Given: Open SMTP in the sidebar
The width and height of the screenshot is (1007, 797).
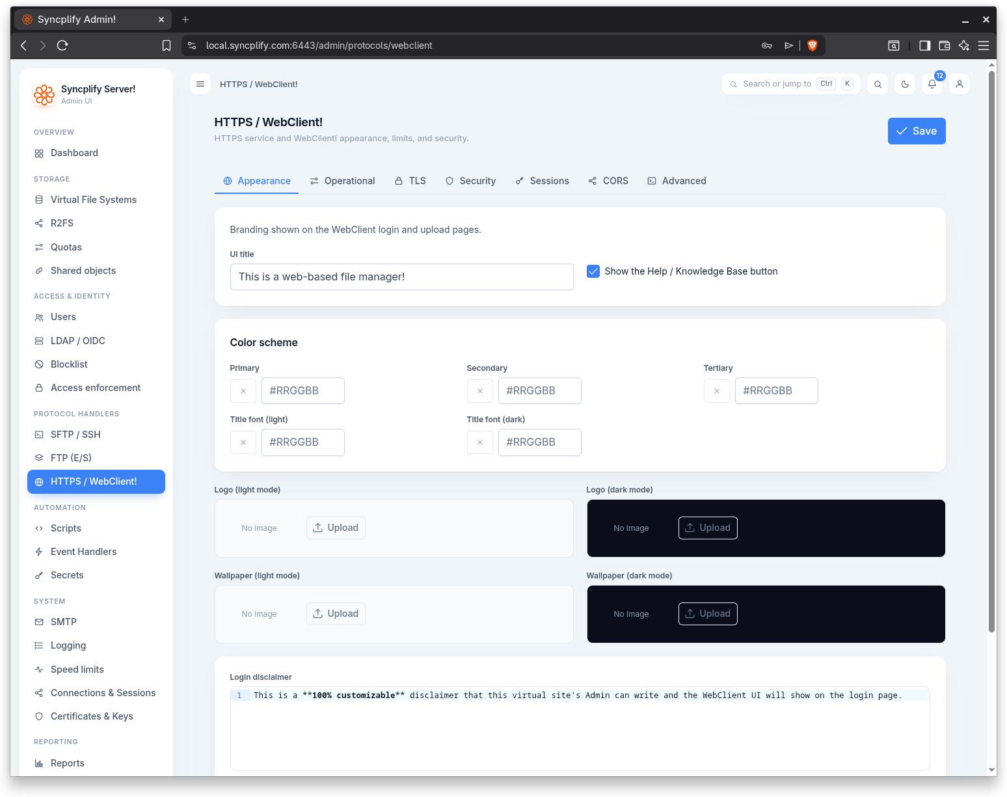Looking at the screenshot, I should coord(96,622).
